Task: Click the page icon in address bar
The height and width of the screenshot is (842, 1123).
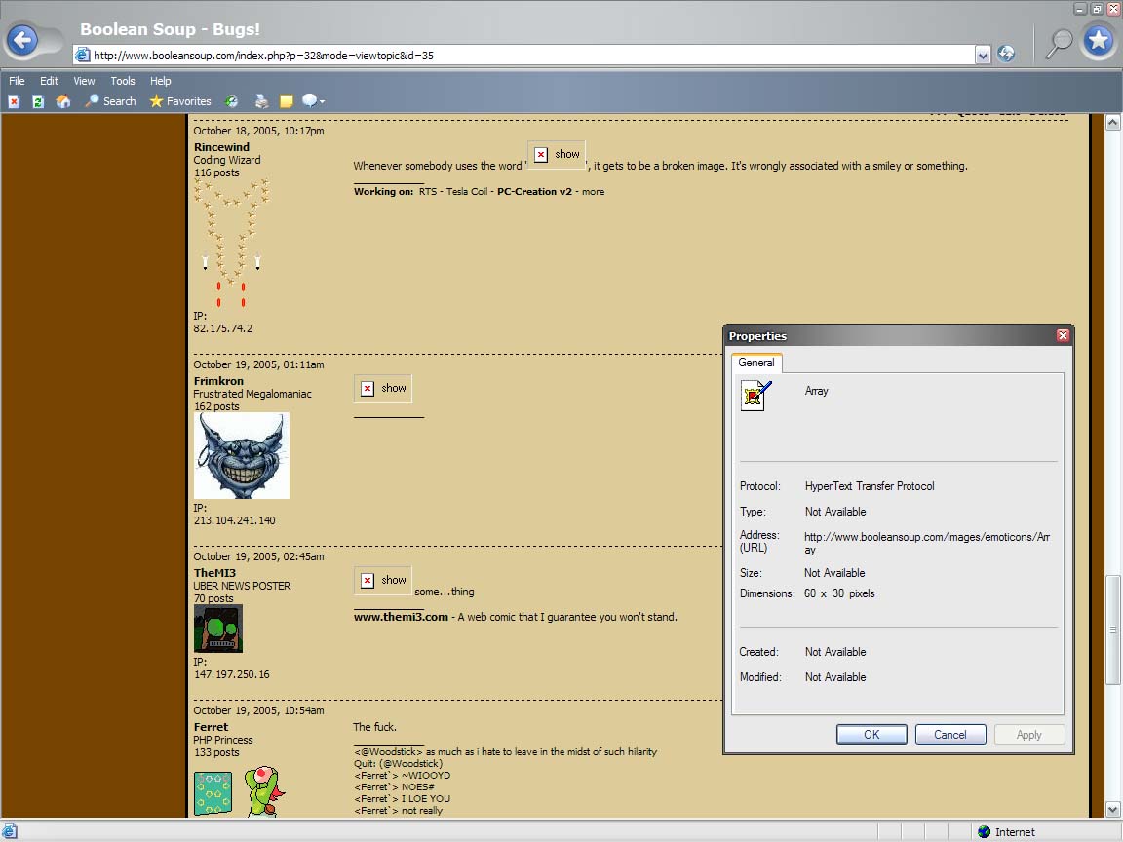Action: (x=82, y=56)
